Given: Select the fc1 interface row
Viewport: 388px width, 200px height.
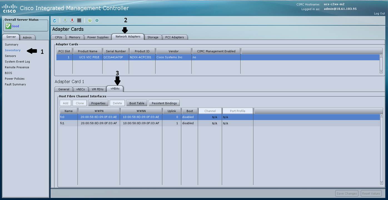Looking at the screenshot, I should [x=220, y=123].
